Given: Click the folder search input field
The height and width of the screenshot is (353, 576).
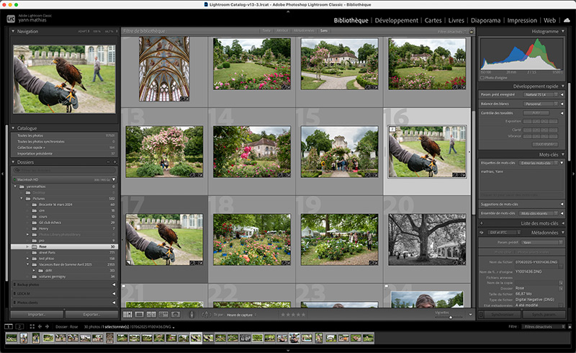Looking at the screenshot, I should pos(64,170).
